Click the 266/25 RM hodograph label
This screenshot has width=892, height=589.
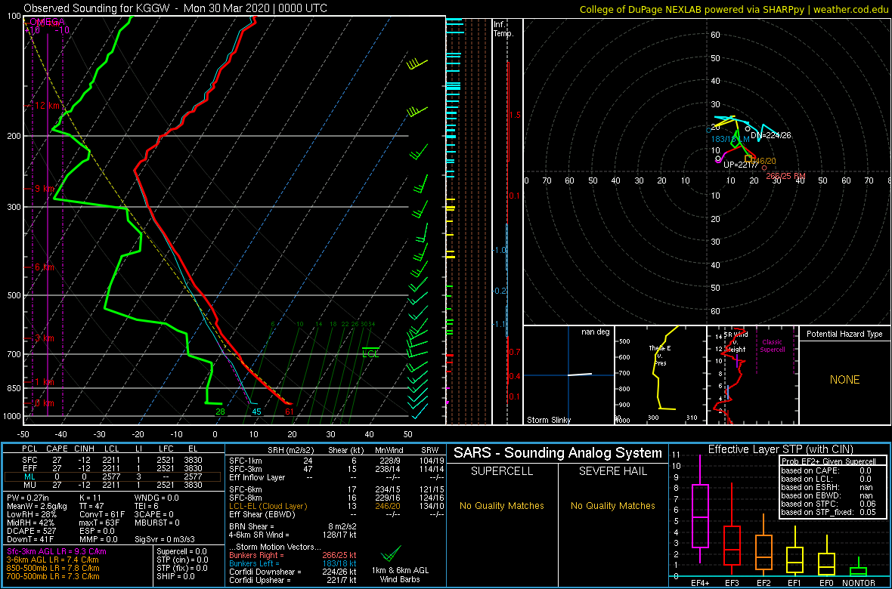(785, 176)
